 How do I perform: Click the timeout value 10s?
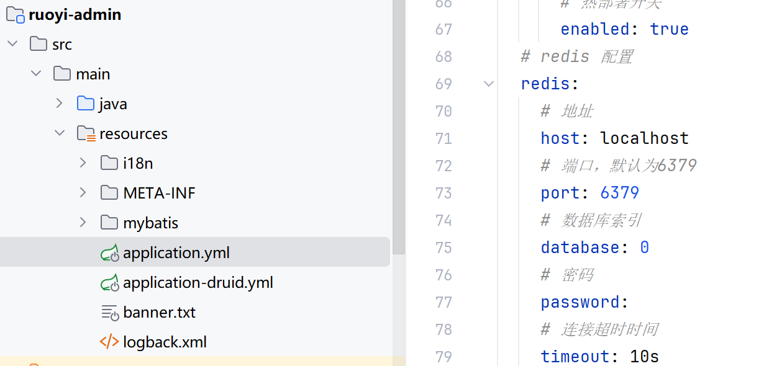[x=645, y=357]
